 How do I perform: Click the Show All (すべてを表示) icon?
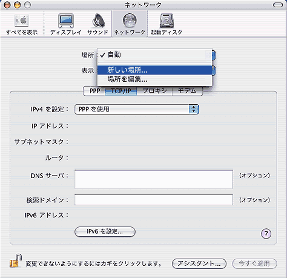[22, 21]
